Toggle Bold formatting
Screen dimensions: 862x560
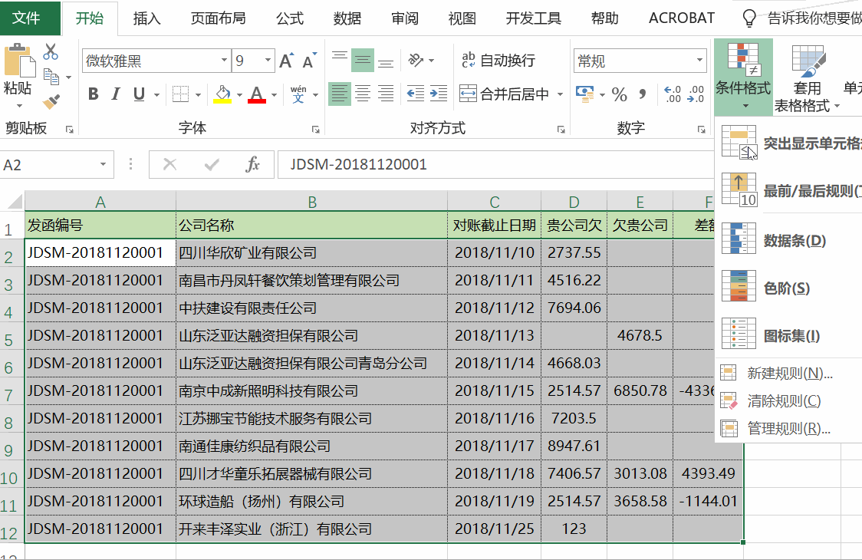pyautogui.click(x=94, y=94)
